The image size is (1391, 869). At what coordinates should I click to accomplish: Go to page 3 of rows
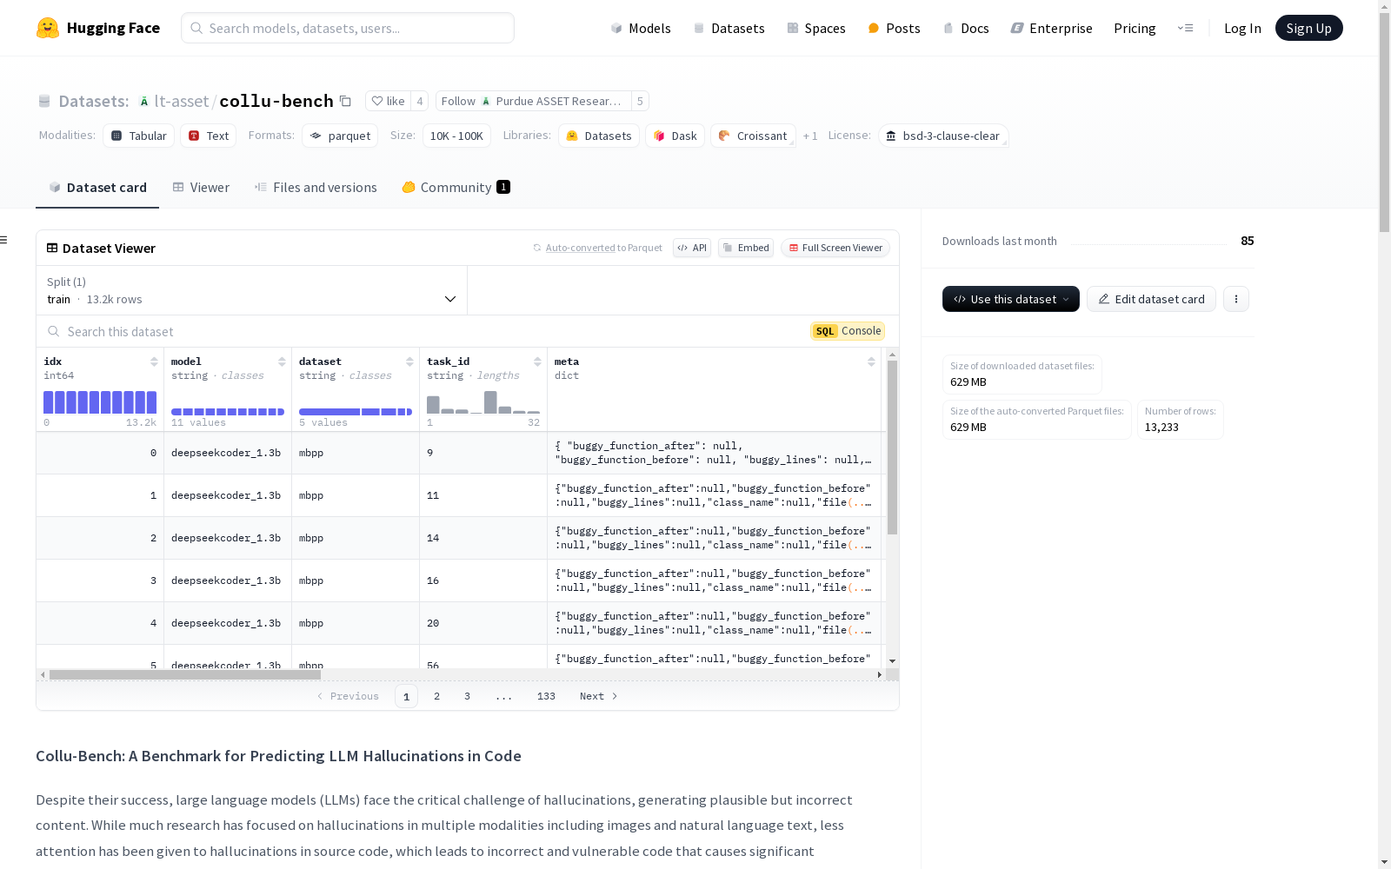pyautogui.click(x=467, y=696)
